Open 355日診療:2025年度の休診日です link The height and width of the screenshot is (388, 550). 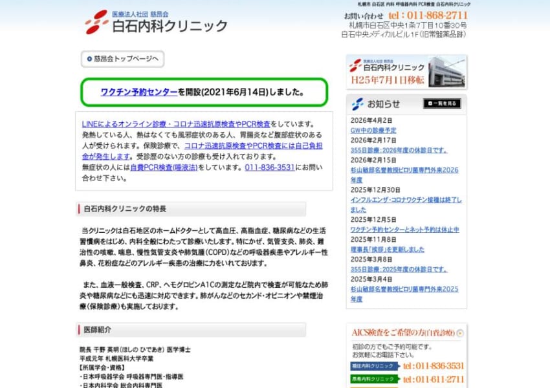point(399,270)
